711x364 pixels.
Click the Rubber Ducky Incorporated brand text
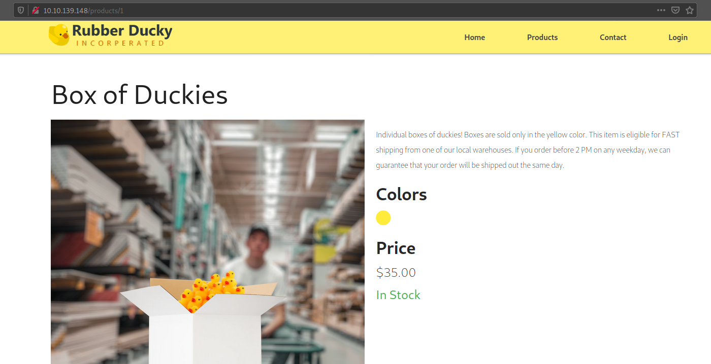tap(122, 35)
